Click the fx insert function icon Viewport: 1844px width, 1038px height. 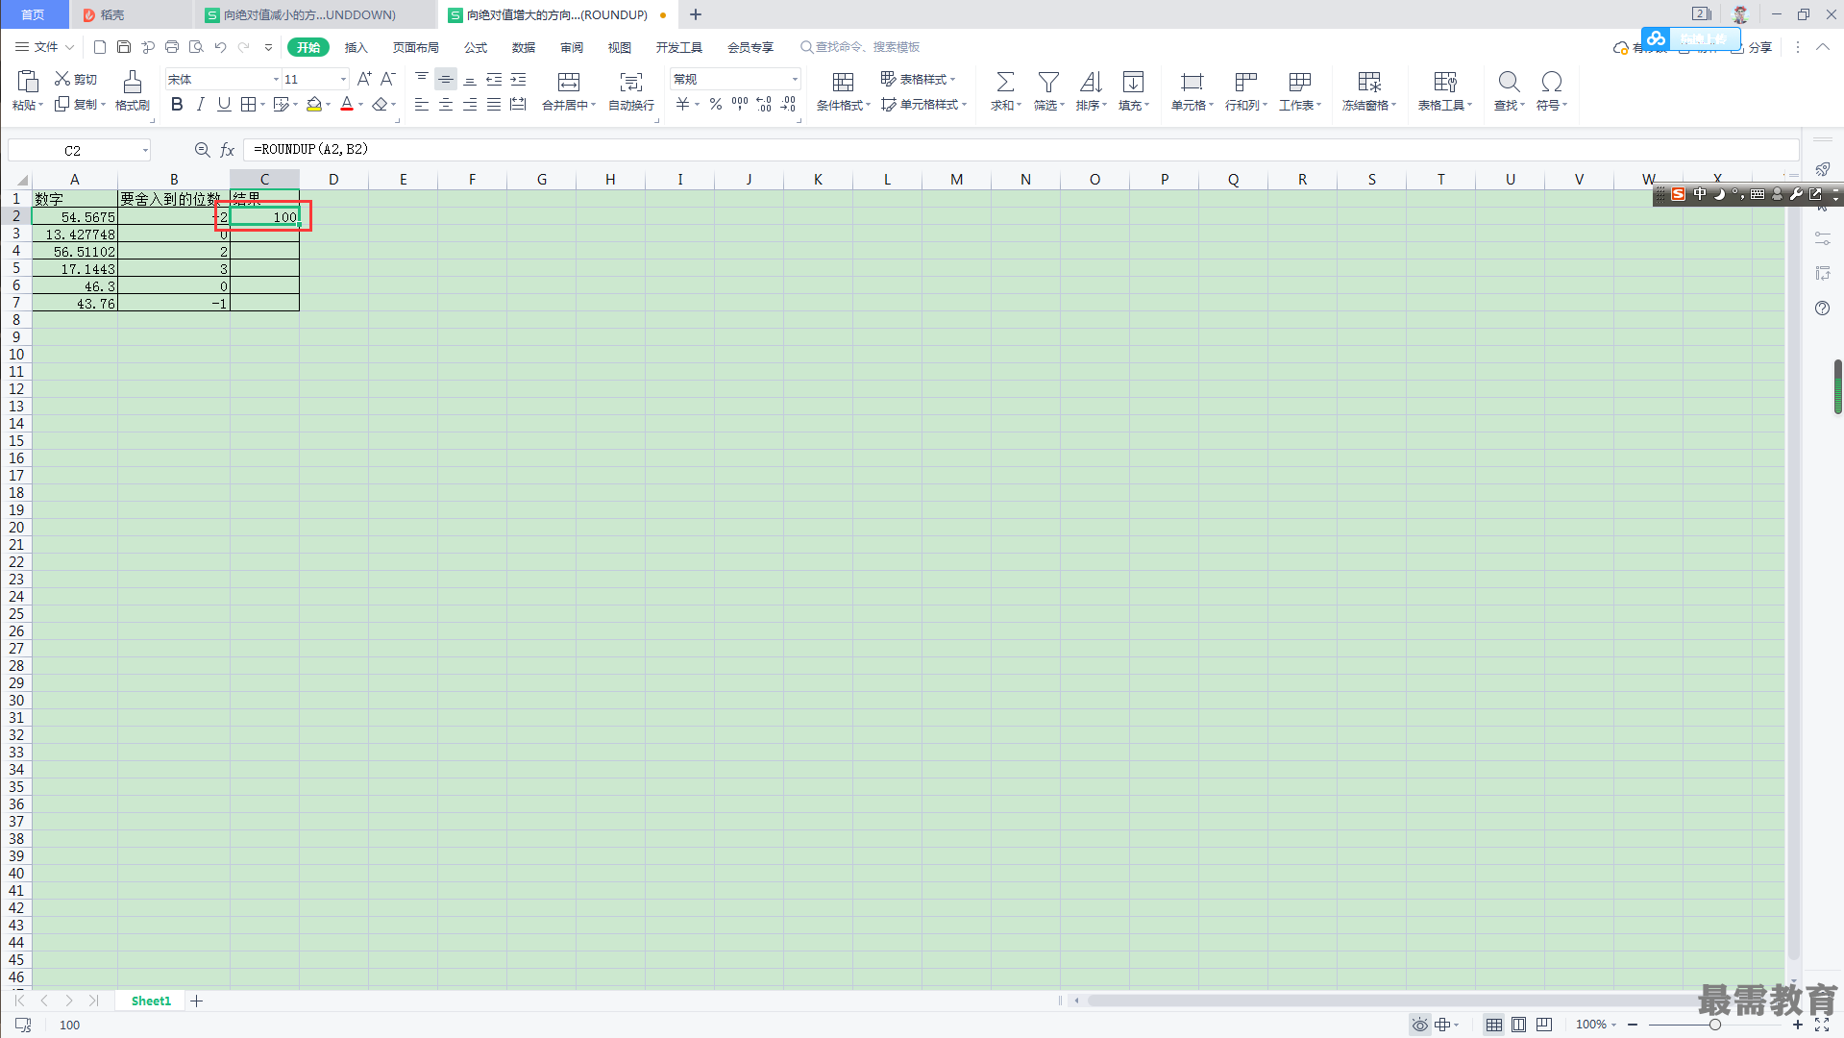pyautogui.click(x=228, y=150)
